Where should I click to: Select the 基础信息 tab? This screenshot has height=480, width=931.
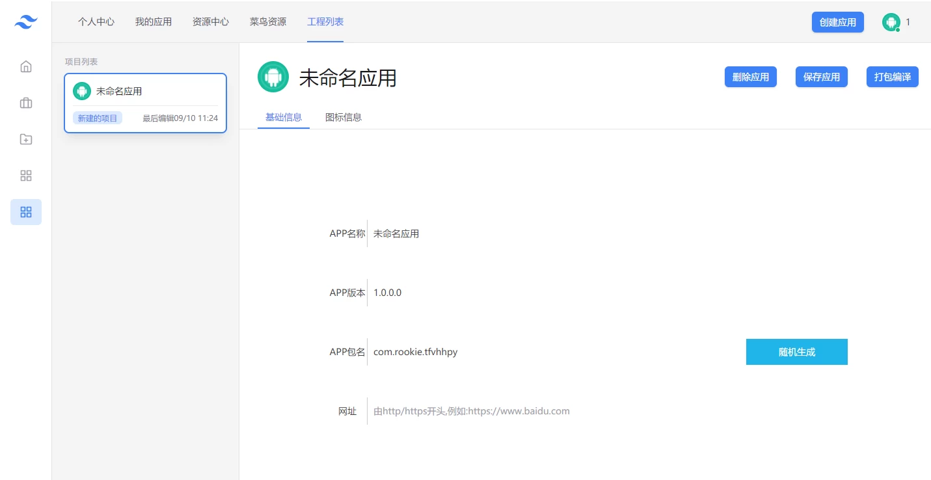pos(284,117)
